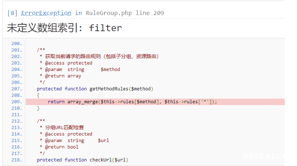Image resolution: width=297 pixels, height=166 pixels.
Task: Click line number 209 in the gutter
Action: [16, 102]
